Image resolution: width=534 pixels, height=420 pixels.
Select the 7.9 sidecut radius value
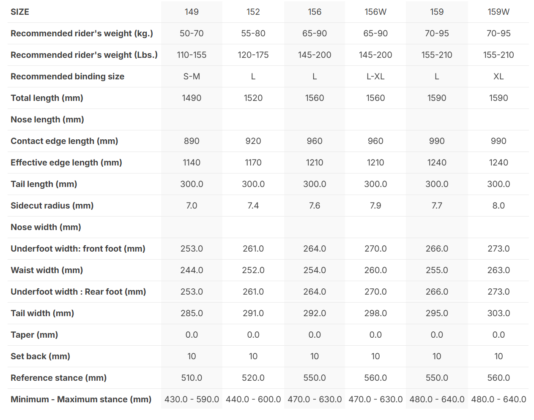pos(375,206)
